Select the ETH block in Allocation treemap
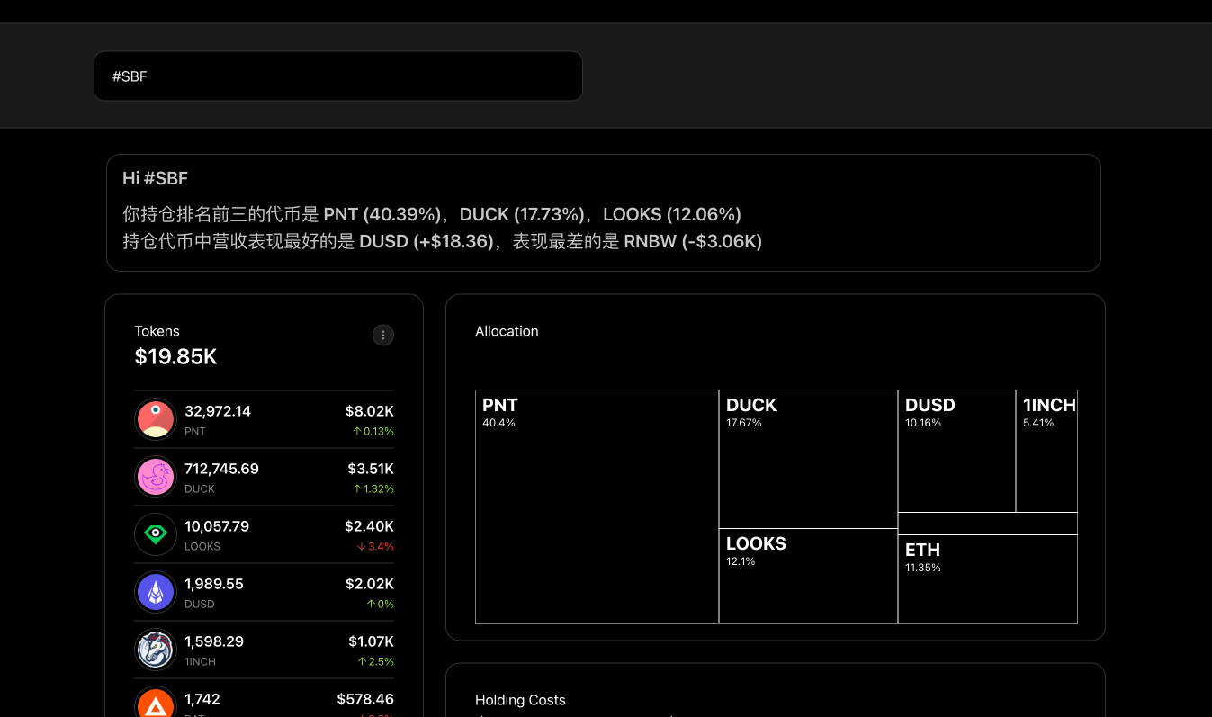This screenshot has height=717, width=1212. [x=988, y=579]
